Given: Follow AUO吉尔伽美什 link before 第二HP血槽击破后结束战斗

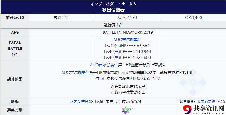Looking at the screenshot, I should point(104,65).
